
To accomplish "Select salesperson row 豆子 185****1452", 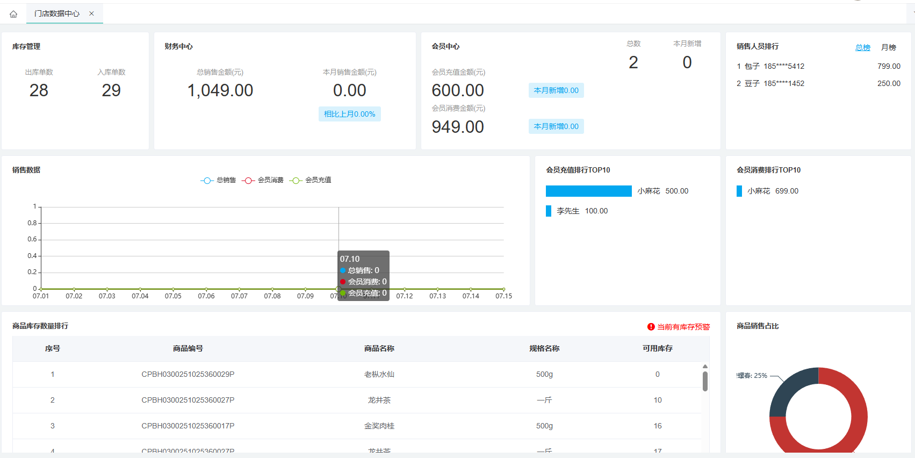I will (818, 83).
